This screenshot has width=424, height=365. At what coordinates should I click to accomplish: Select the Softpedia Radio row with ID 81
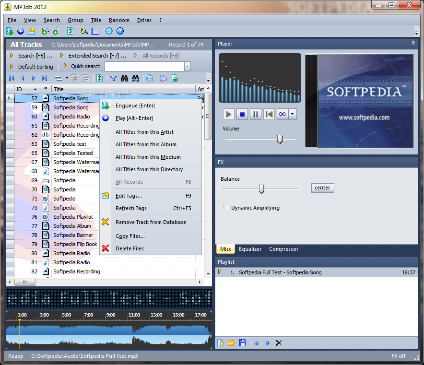coord(109,262)
